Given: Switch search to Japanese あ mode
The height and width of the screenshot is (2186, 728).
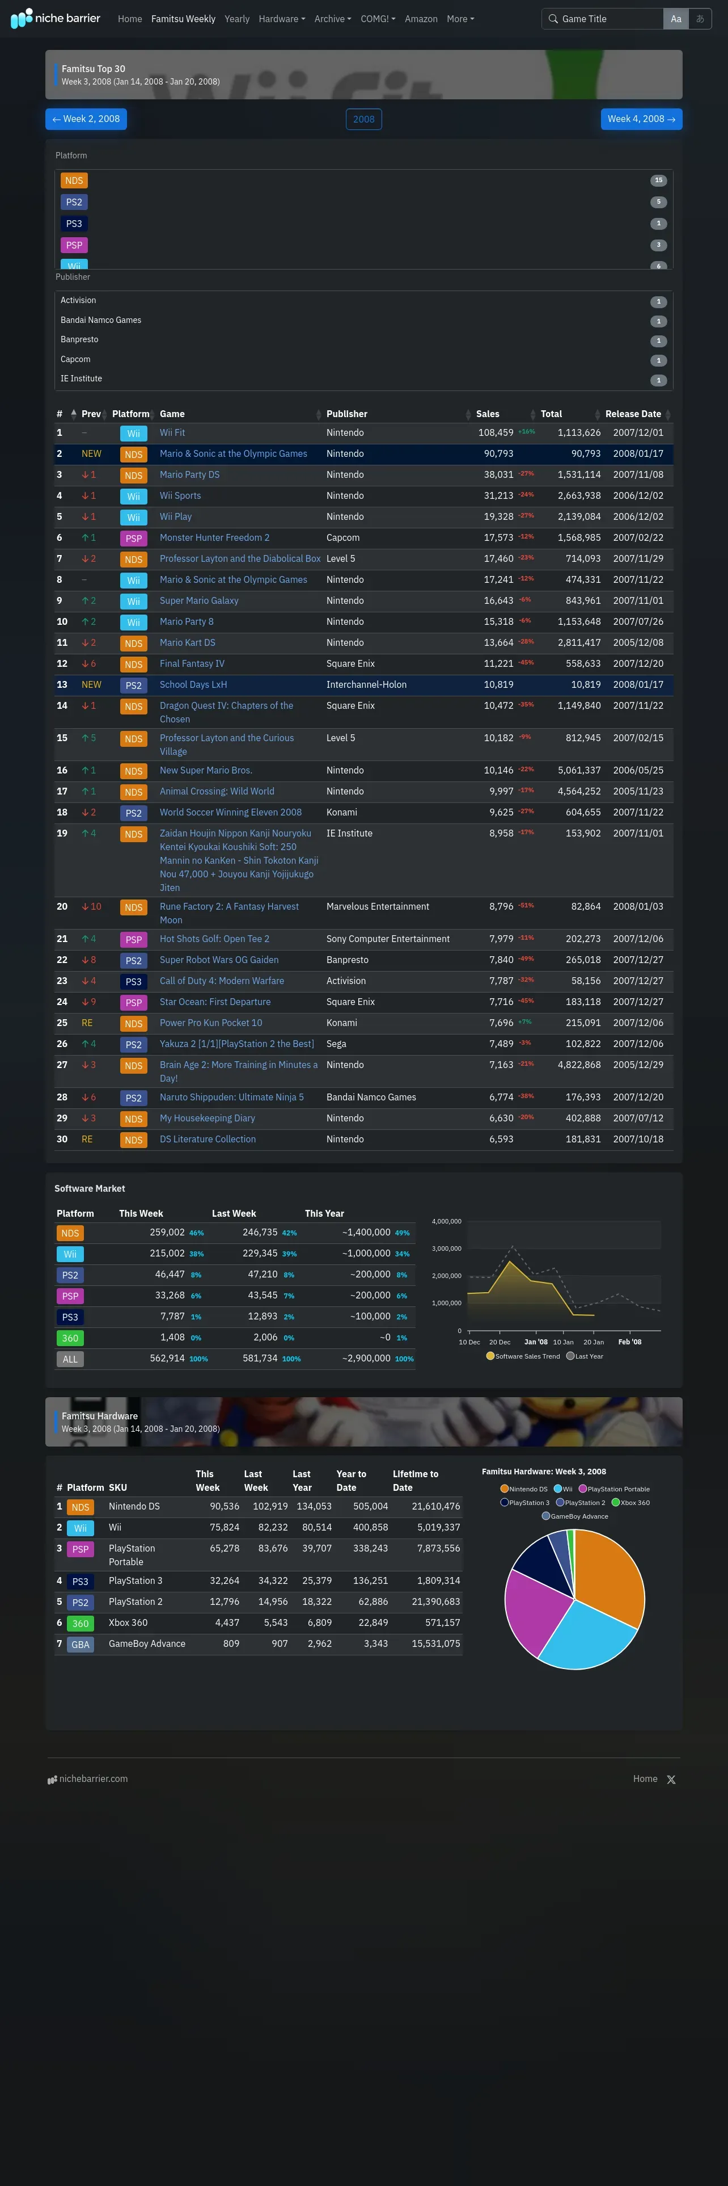Looking at the screenshot, I should tap(700, 19).
